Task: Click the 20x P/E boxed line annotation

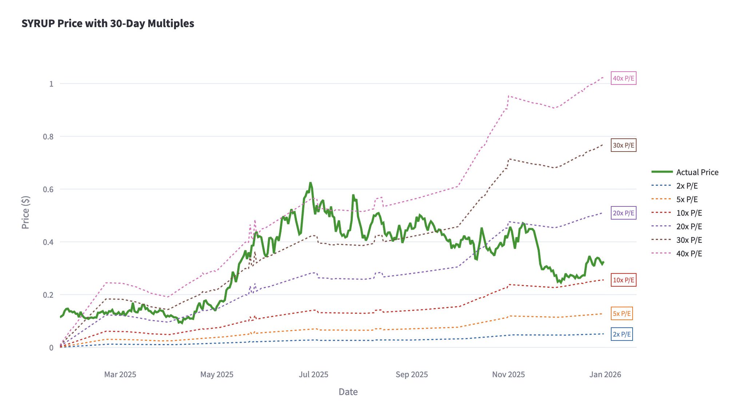Action: point(623,213)
